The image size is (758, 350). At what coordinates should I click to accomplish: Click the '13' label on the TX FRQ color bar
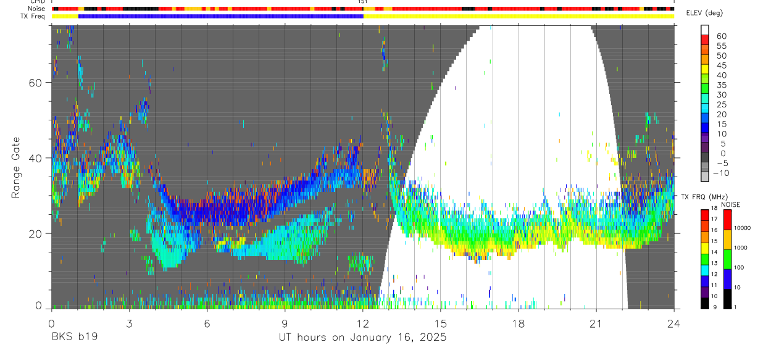(x=714, y=263)
